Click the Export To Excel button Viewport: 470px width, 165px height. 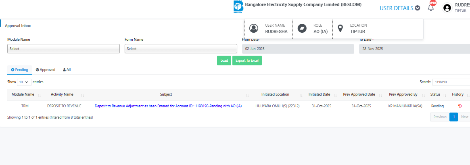pyautogui.click(x=247, y=60)
